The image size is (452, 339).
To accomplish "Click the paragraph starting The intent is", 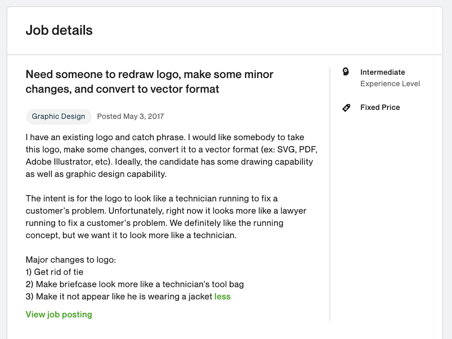I will [x=166, y=217].
